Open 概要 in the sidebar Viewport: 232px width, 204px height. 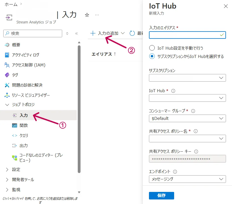point(16,45)
